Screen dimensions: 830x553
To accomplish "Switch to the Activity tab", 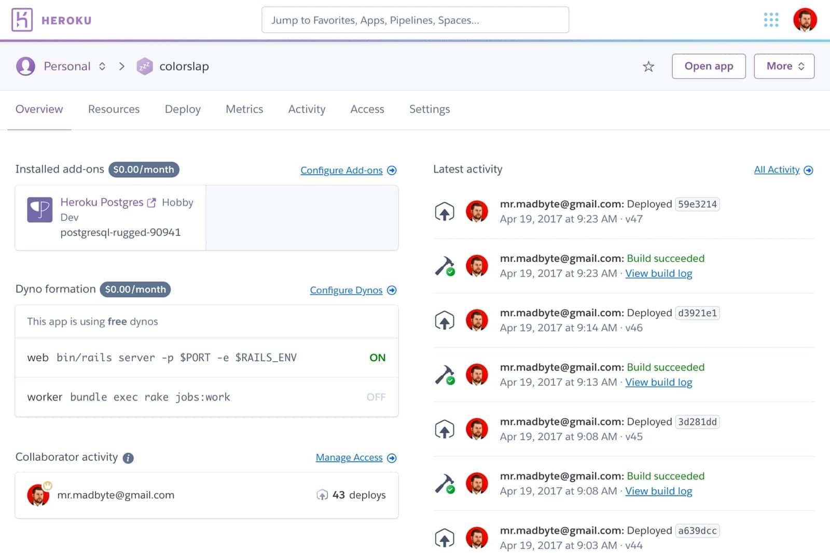I will pyautogui.click(x=307, y=109).
